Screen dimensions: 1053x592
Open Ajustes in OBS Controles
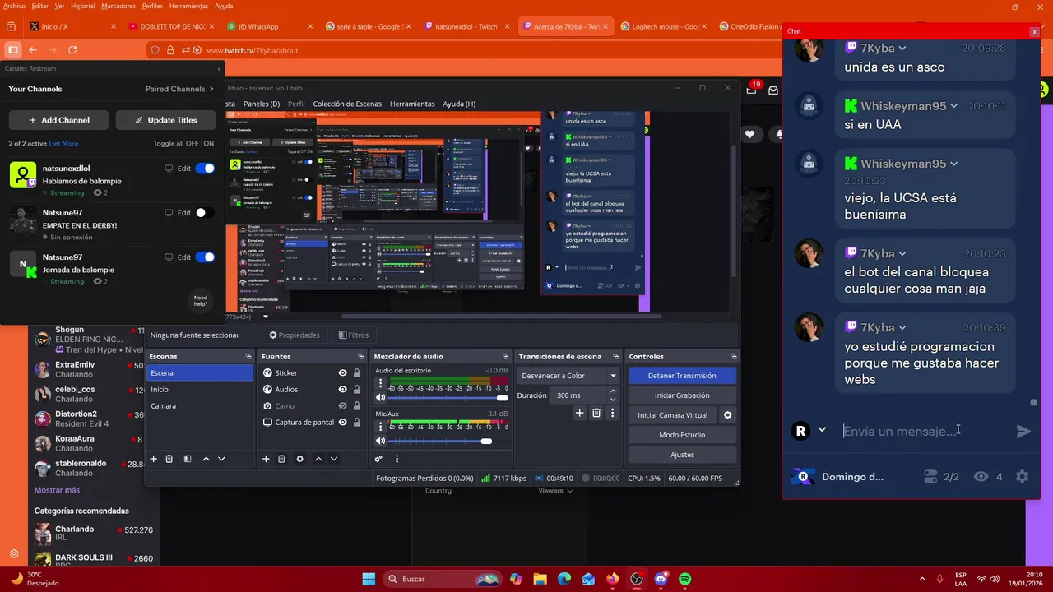click(682, 455)
